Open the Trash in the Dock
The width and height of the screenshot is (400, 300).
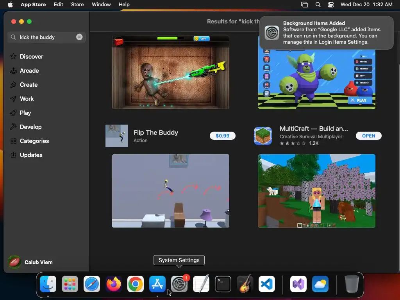(352, 284)
